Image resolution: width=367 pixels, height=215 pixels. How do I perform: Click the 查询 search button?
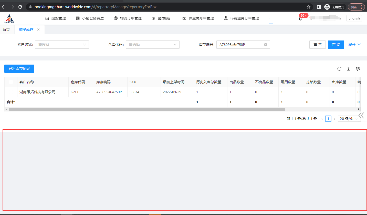point(336,45)
